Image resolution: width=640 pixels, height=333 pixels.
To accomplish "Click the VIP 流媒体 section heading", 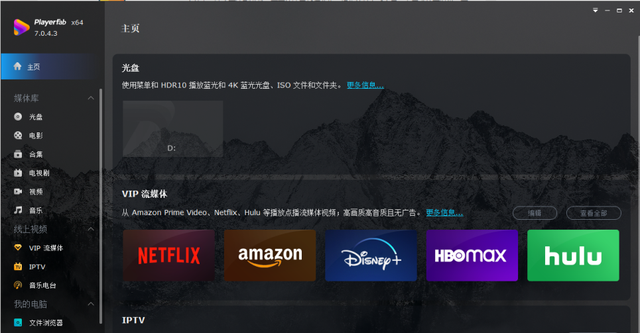I will [x=145, y=194].
